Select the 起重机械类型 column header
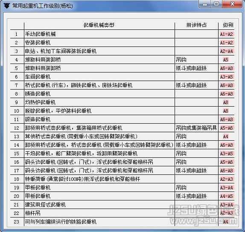Screen dimensions: 245x232 99,25
